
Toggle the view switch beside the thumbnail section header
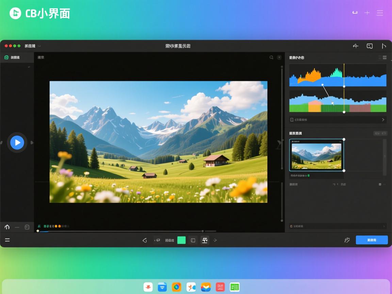[x=380, y=133]
